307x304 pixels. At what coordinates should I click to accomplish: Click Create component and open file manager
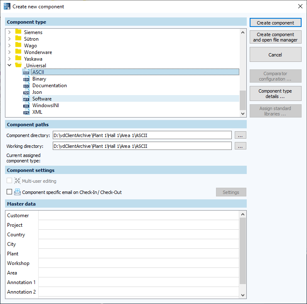275,37
